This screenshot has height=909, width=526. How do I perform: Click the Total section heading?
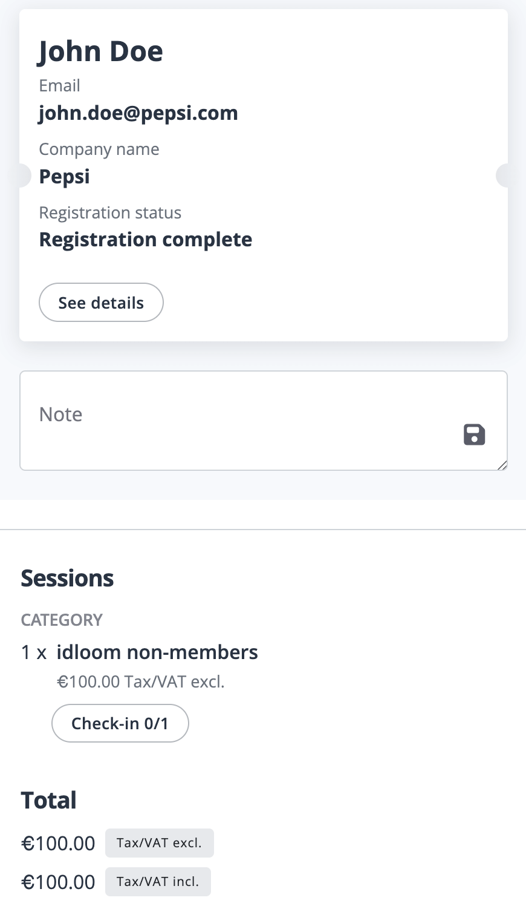pyautogui.click(x=49, y=800)
